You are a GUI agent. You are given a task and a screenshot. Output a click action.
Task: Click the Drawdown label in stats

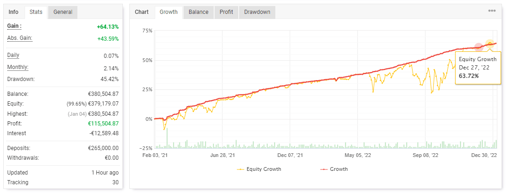coord(21,79)
